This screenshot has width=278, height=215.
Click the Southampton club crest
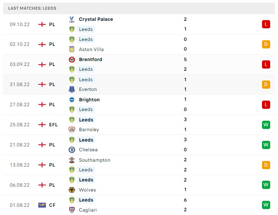(x=72, y=160)
